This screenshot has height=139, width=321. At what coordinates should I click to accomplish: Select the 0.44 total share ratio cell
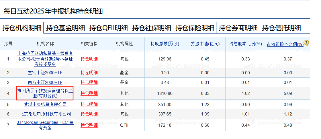click(246, 125)
